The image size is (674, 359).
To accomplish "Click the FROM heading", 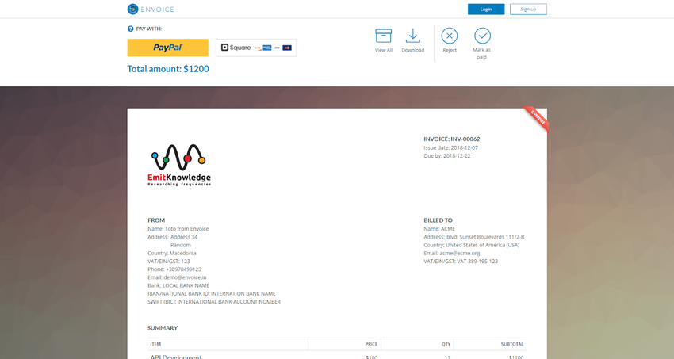I will click(x=156, y=220).
